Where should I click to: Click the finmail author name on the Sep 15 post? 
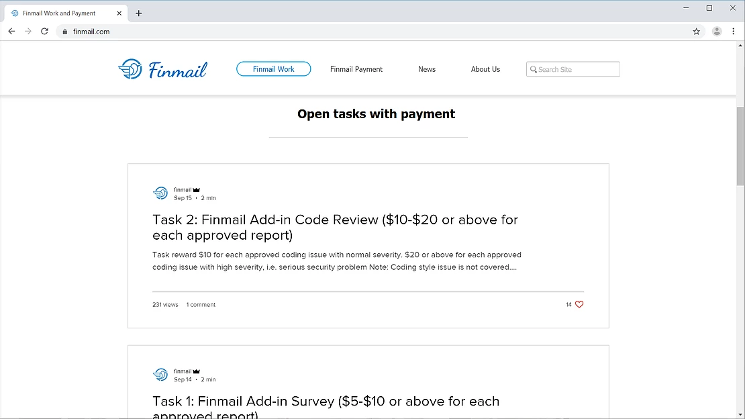(183, 190)
